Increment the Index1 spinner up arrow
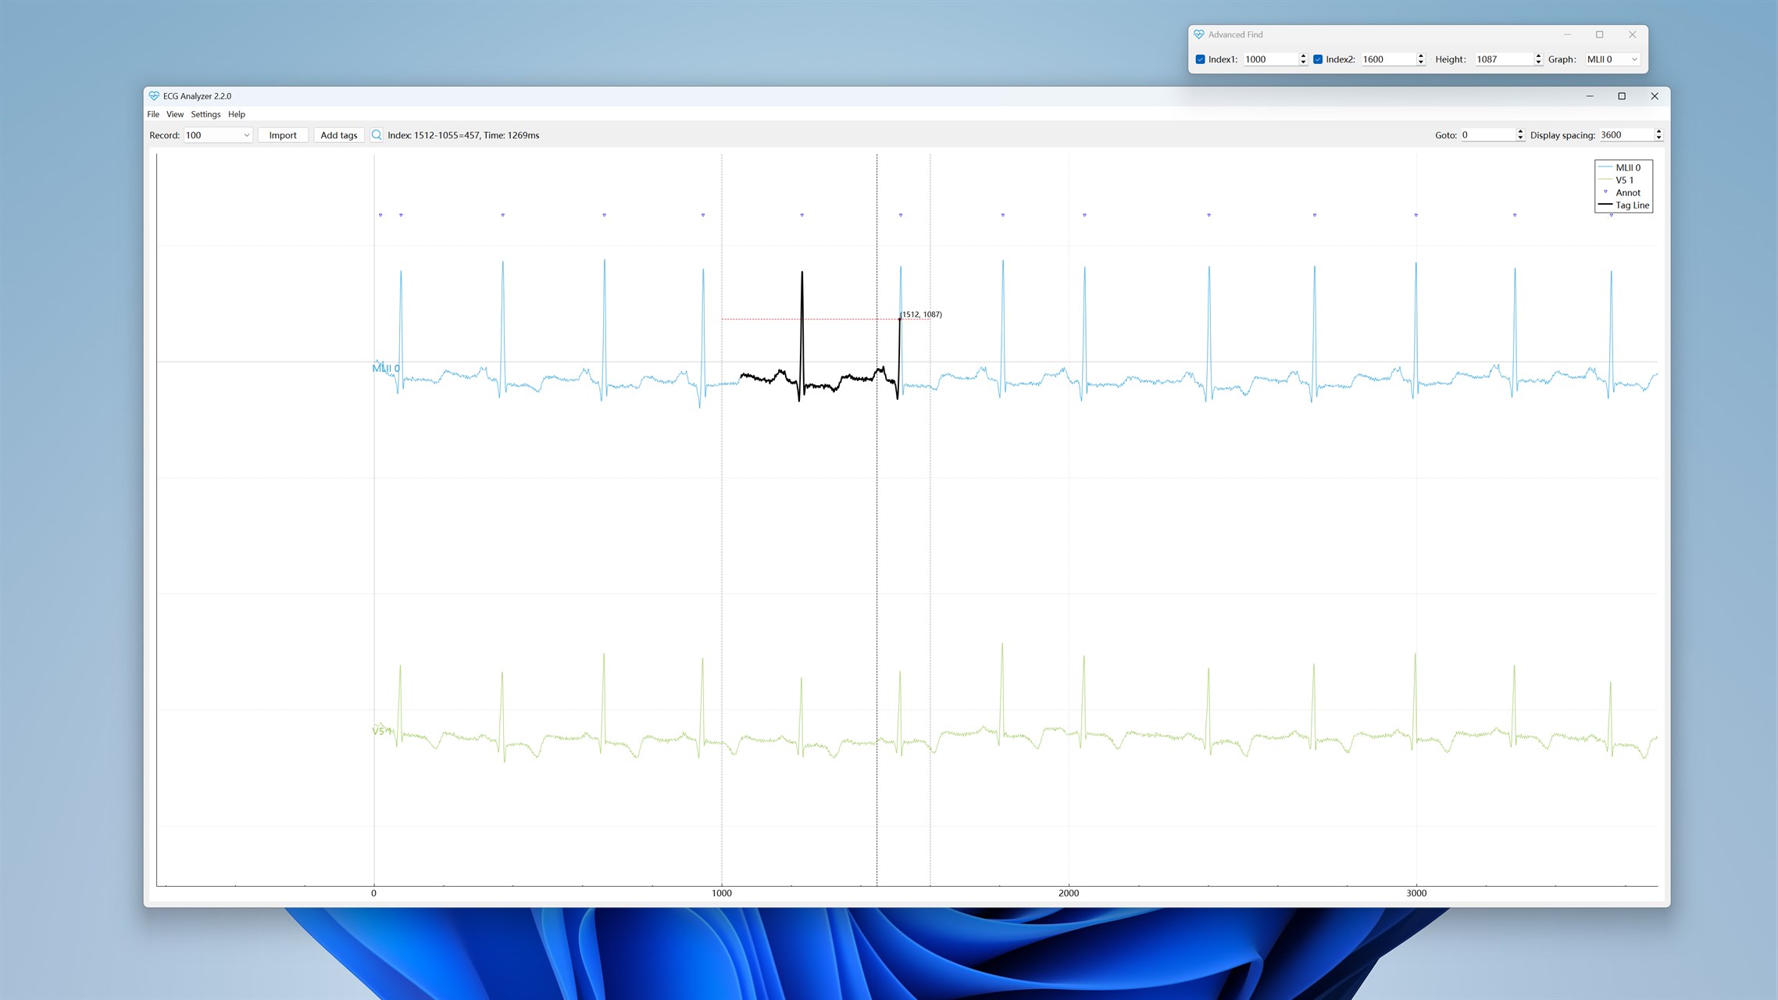The image size is (1778, 1000). click(x=1303, y=56)
